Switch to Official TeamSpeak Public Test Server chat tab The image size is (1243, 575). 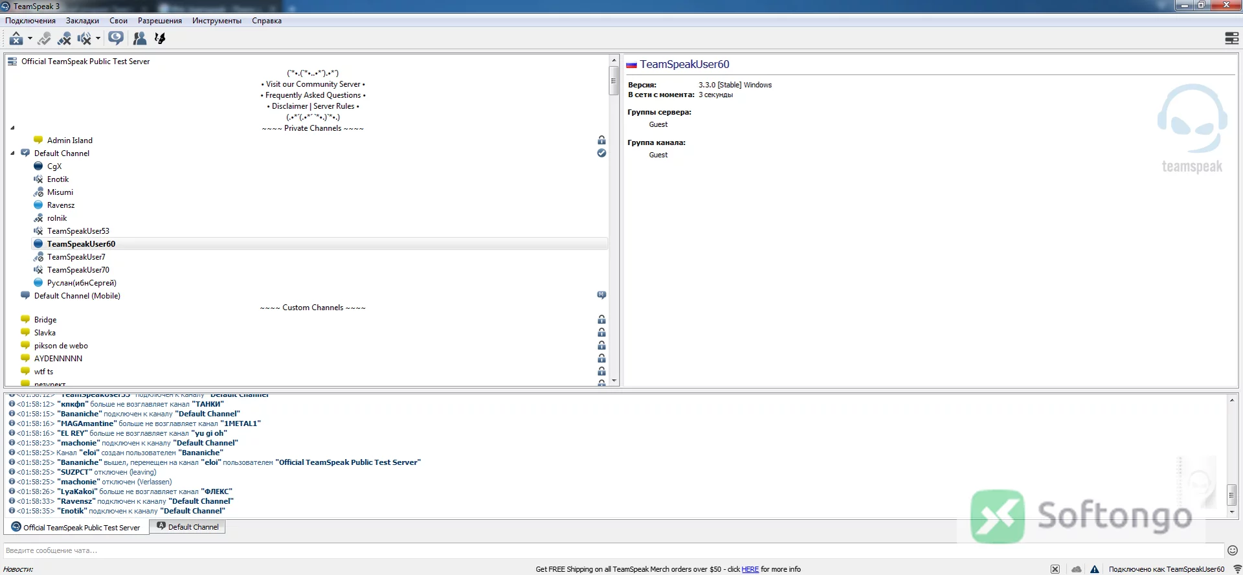click(x=76, y=527)
